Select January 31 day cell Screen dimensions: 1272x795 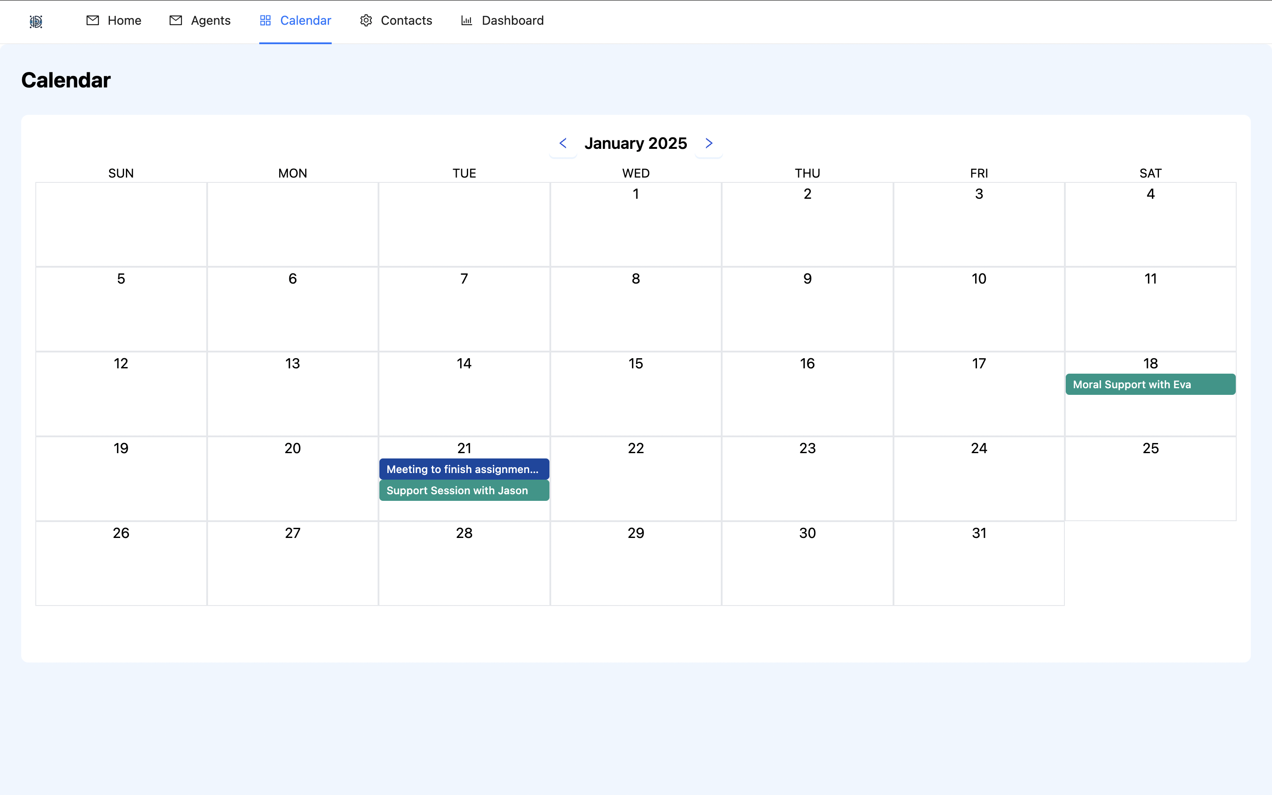tap(979, 564)
